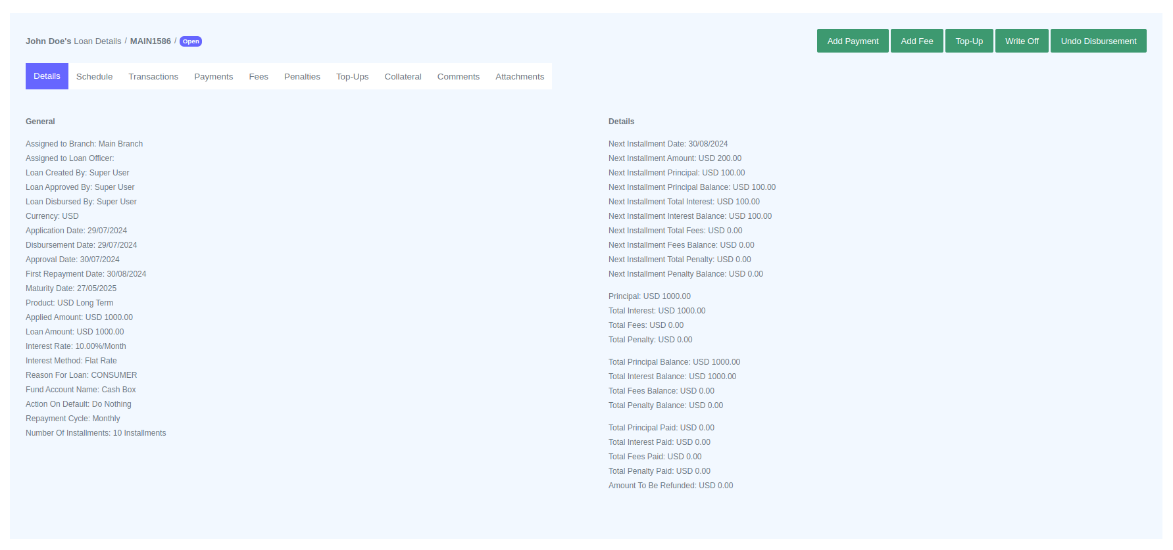
Task: Click Undo Disbursement button
Action: point(1099,41)
